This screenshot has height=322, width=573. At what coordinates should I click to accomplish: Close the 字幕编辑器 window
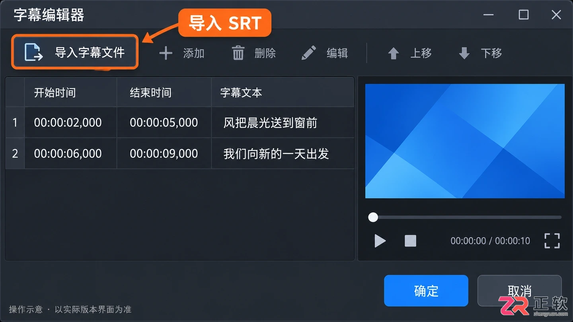[556, 15]
